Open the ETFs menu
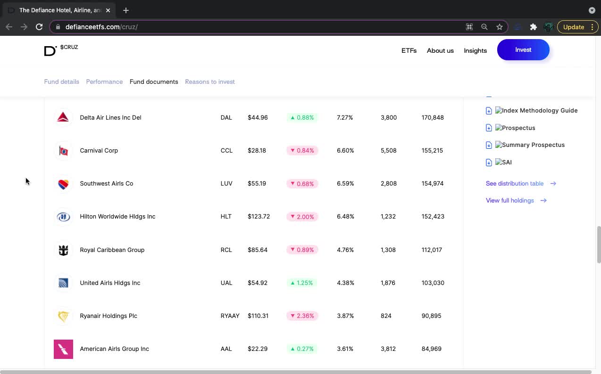 pyautogui.click(x=409, y=50)
